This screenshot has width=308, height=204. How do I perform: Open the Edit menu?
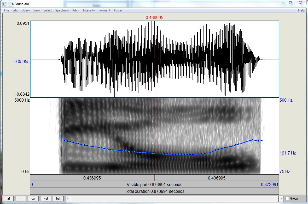click(x=15, y=10)
